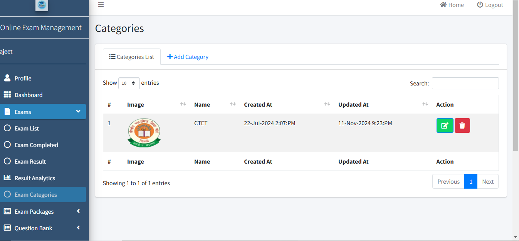
Task: Switch to the Categories List tab
Action: coord(132,57)
